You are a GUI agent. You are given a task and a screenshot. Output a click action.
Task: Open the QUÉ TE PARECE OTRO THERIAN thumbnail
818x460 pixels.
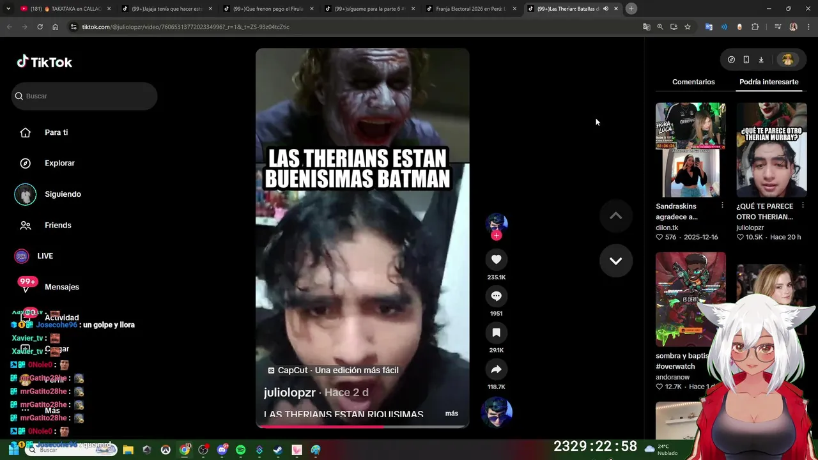pos(771,149)
